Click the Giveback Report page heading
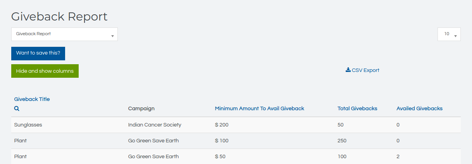 (59, 17)
